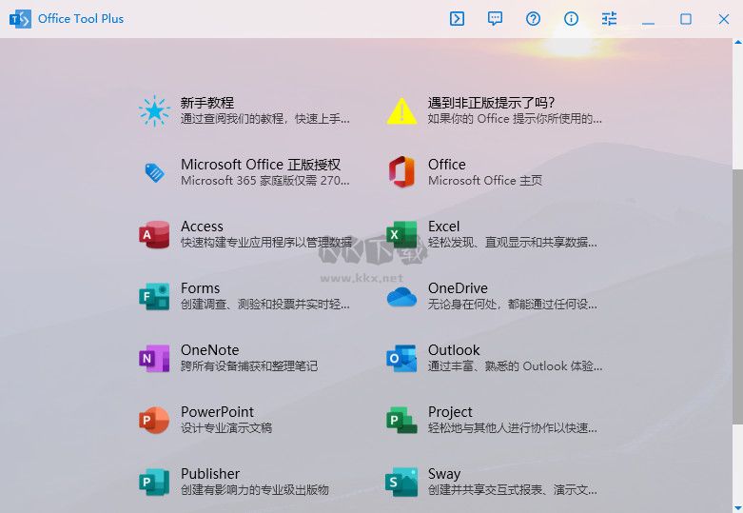The width and height of the screenshot is (743, 513).
Task: Click the red Office logo icon
Action: point(401,172)
